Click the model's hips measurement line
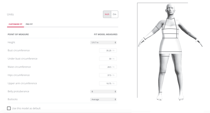The height and width of the screenshot is (113, 210). click(170, 52)
